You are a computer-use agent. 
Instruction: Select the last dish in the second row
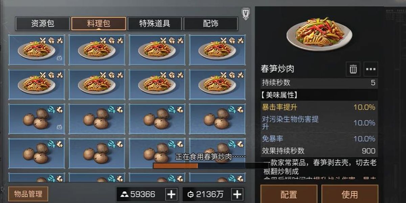217,85
